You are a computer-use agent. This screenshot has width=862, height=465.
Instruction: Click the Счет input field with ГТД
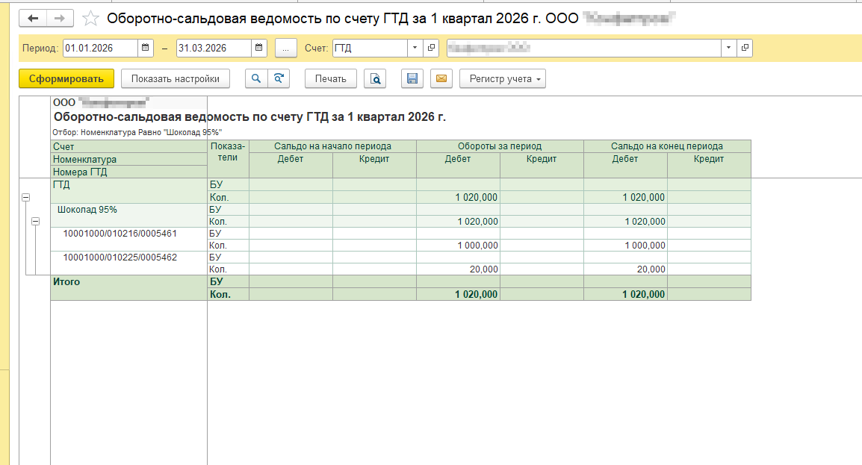click(370, 48)
